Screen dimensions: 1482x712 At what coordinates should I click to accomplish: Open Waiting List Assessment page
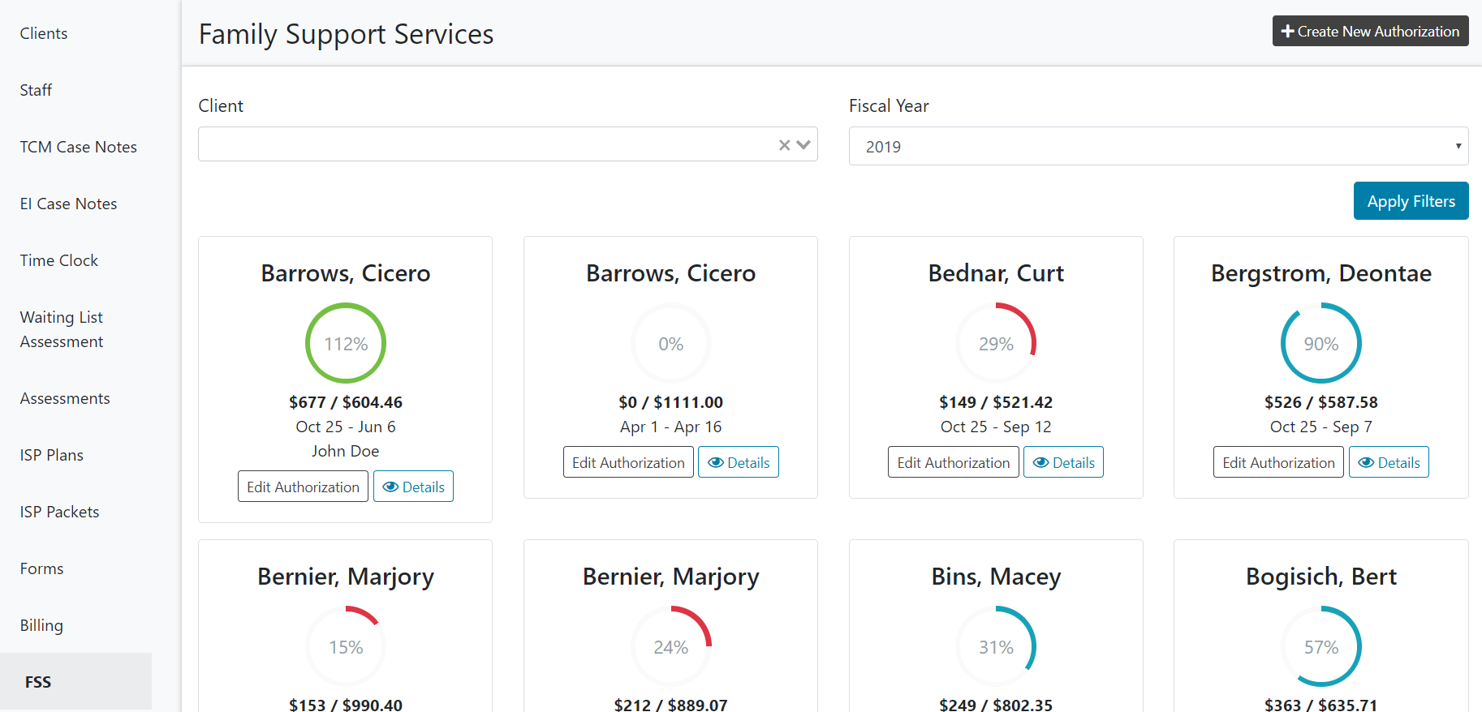coord(62,329)
